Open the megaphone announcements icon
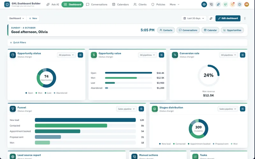This screenshot has height=159, width=255. [x=225, y=4]
